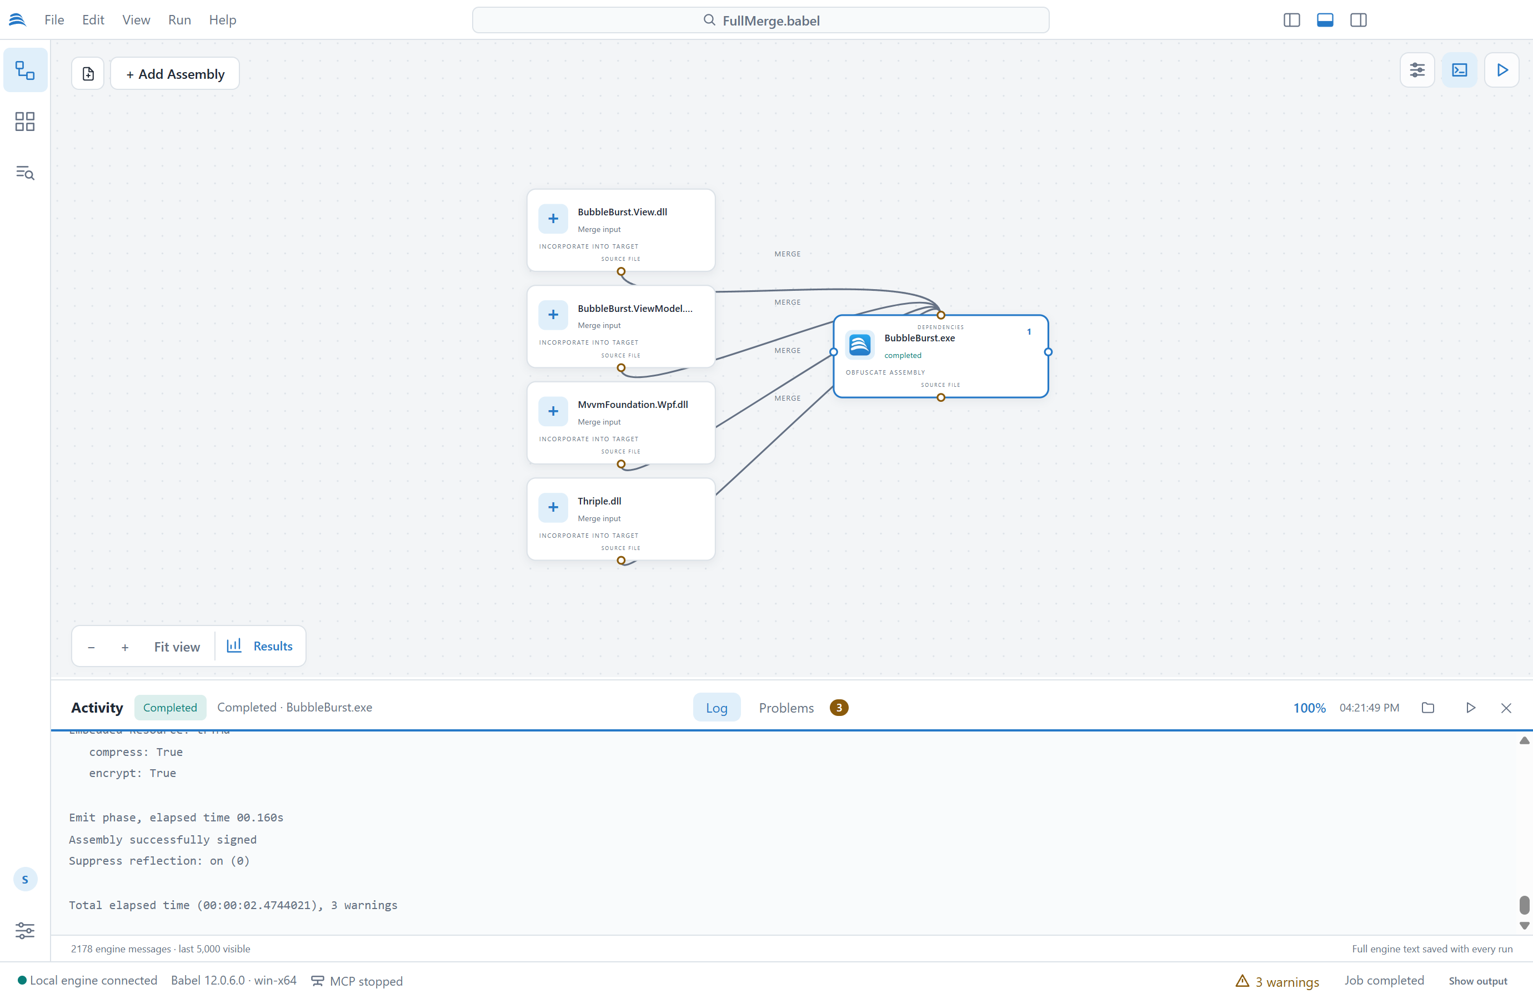Expand the Thriple.dll node plus icon
1533x999 pixels.
(553, 507)
